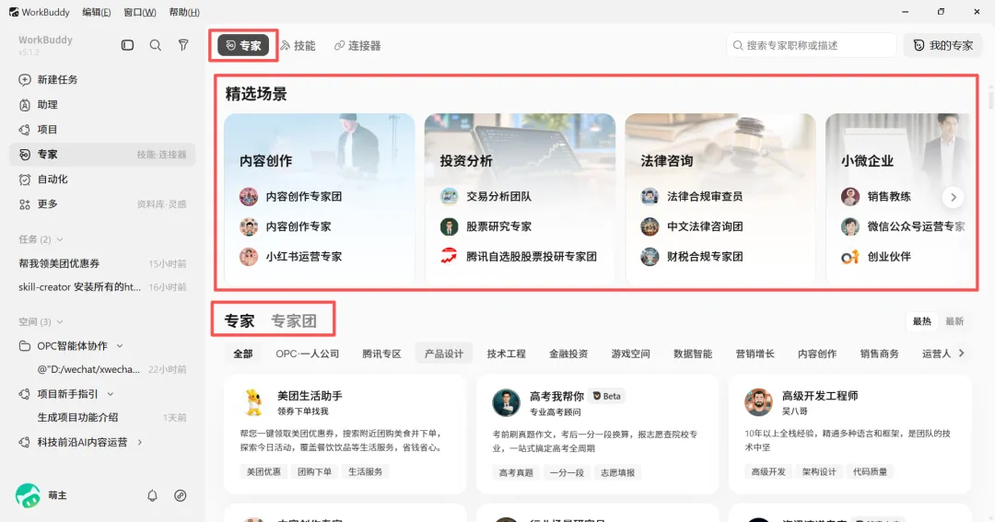Screen dimensions: 995x522
Task: Filter by 游戏空间 category
Action: pos(631,354)
